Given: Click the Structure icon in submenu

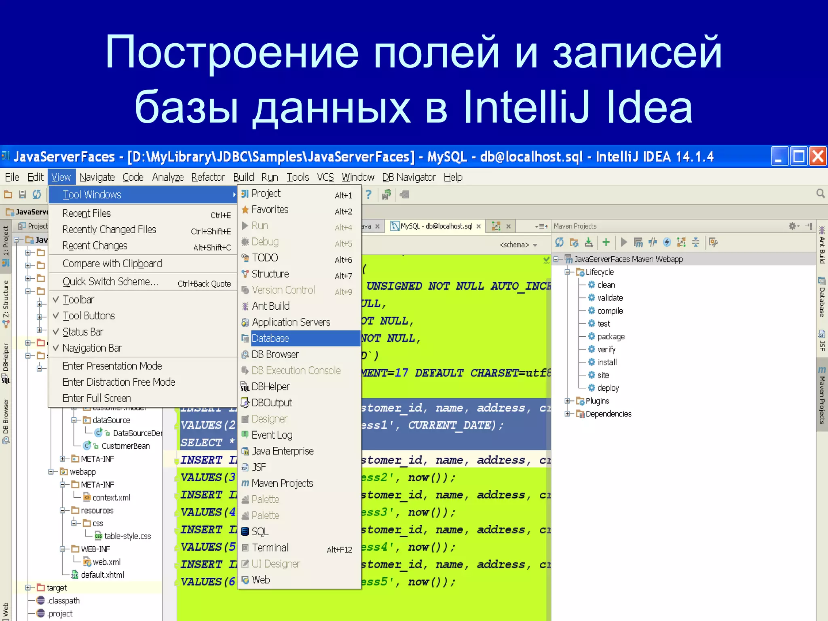Looking at the screenshot, I should (245, 274).
